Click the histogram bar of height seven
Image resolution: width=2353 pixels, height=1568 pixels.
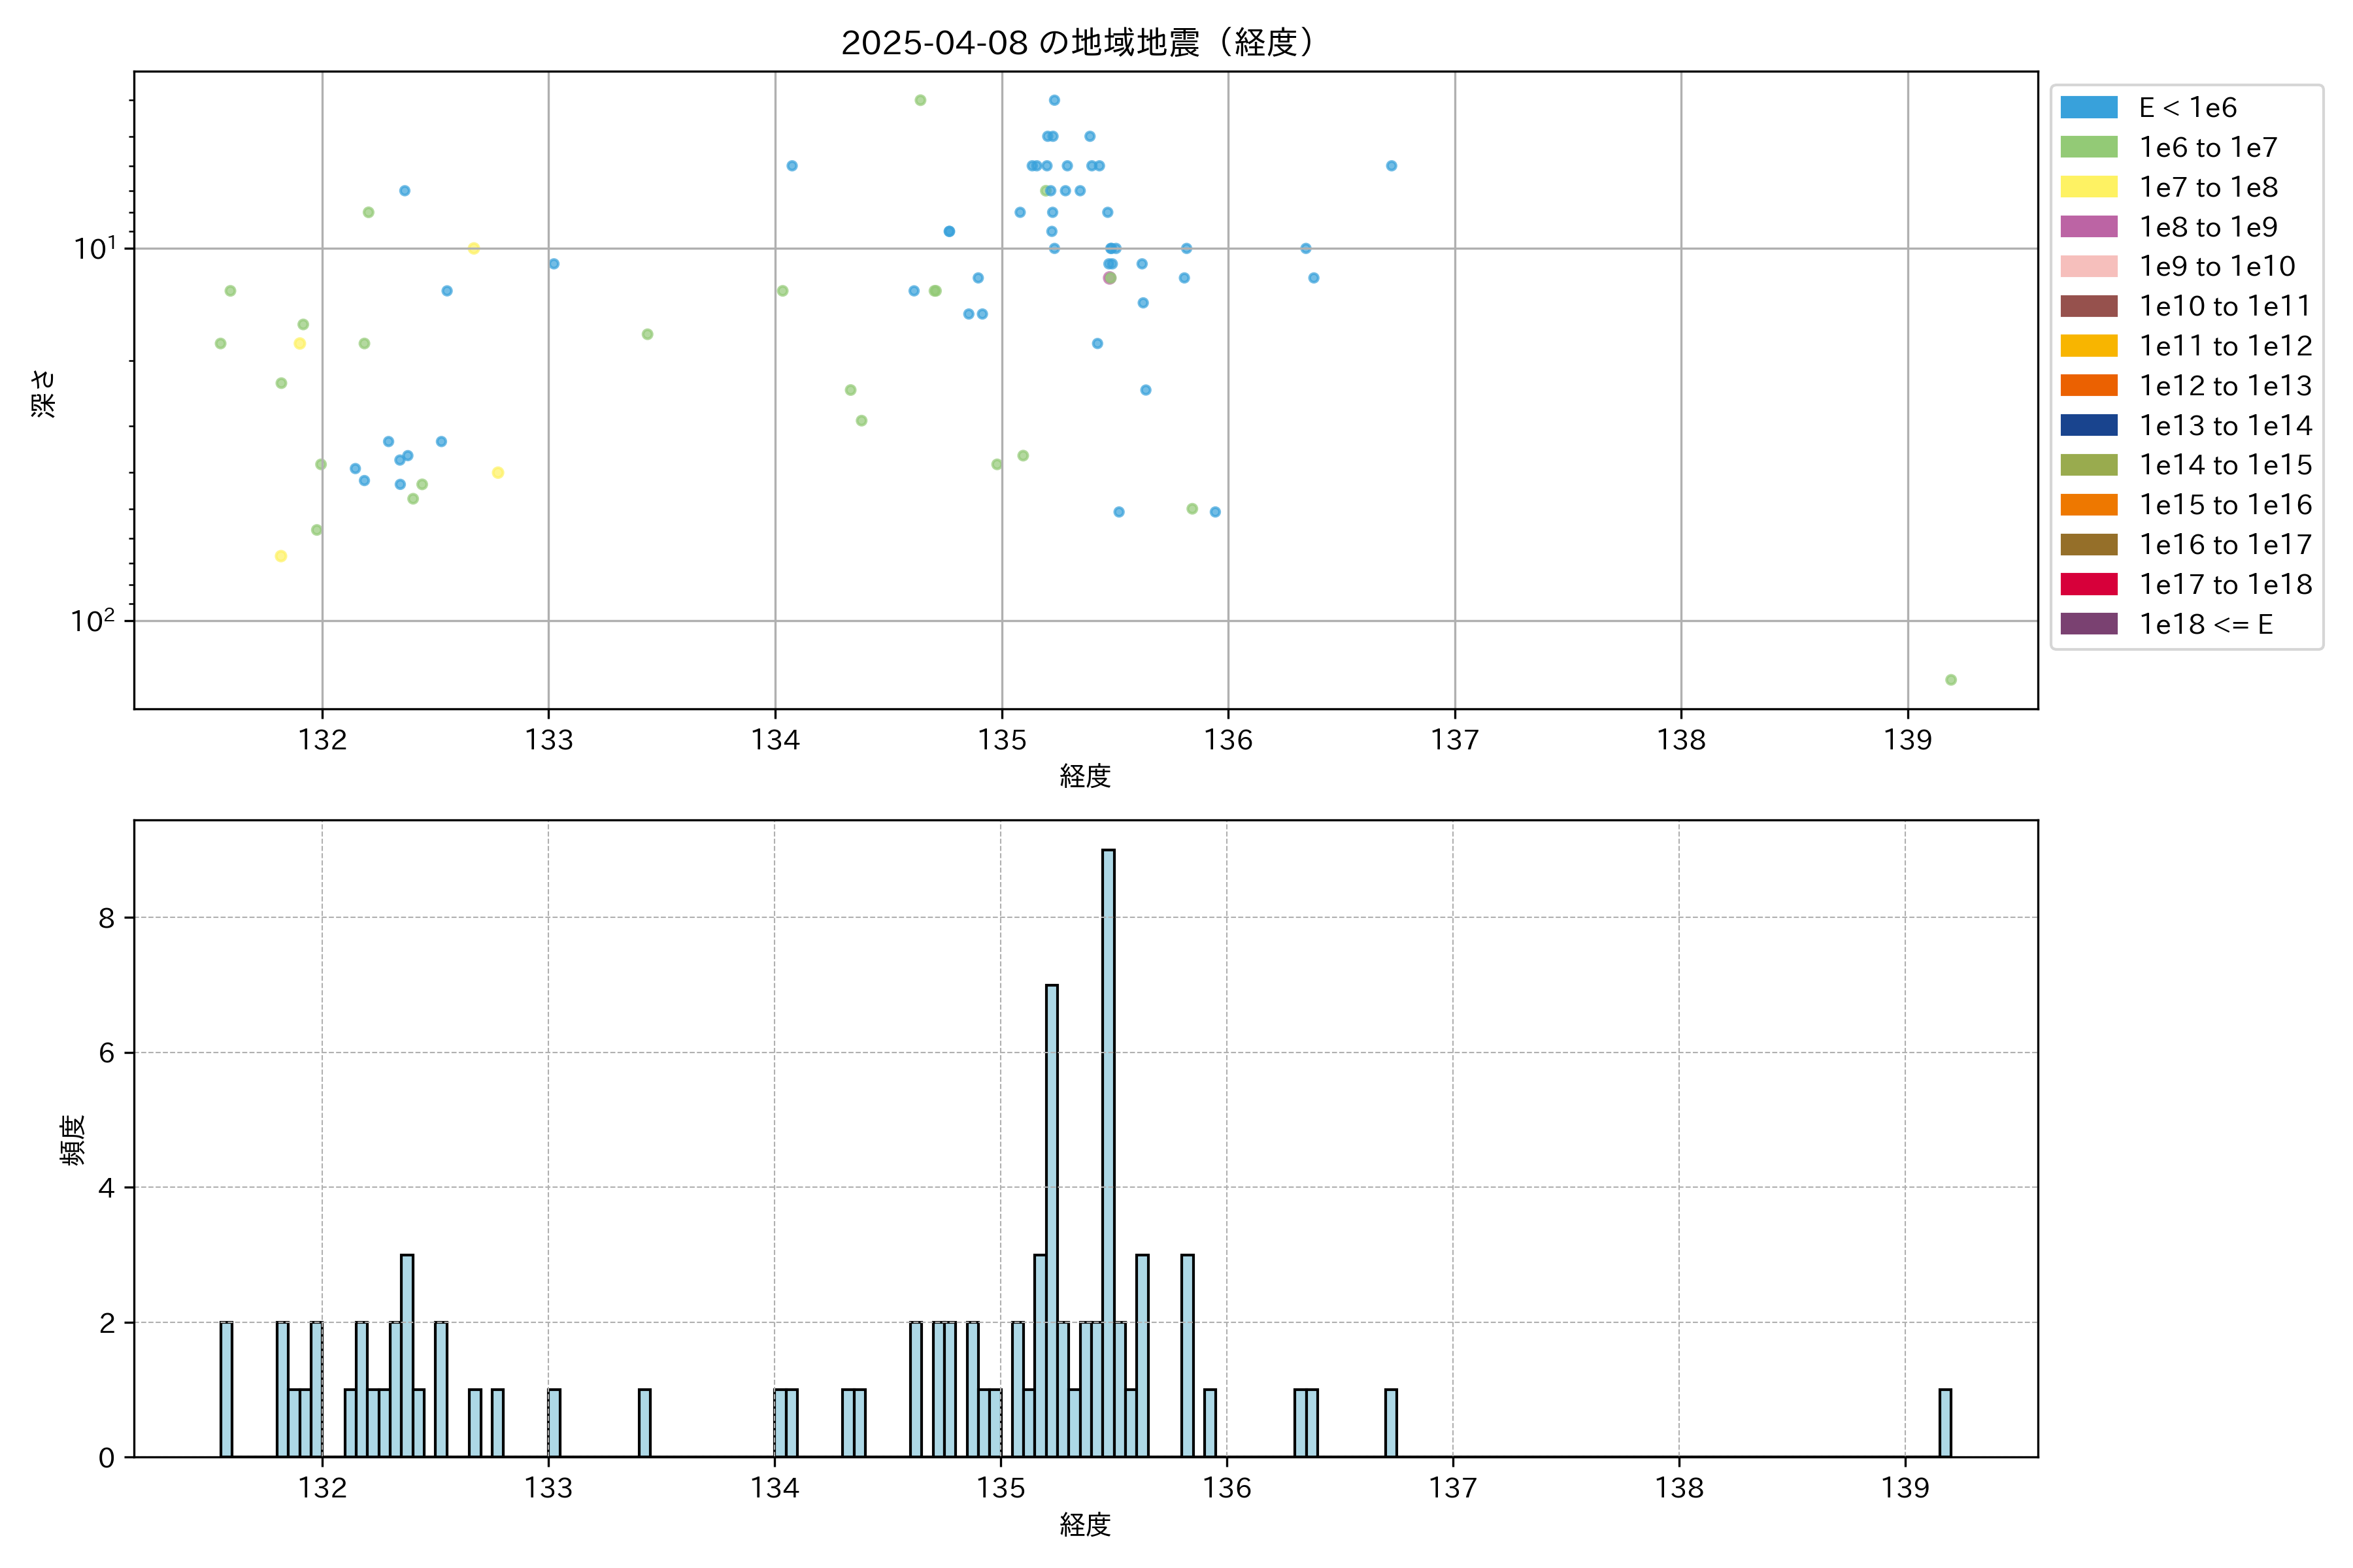pos(1052,1220)
